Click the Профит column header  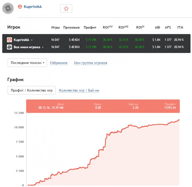pyautogui.click(x=90, y=27)
